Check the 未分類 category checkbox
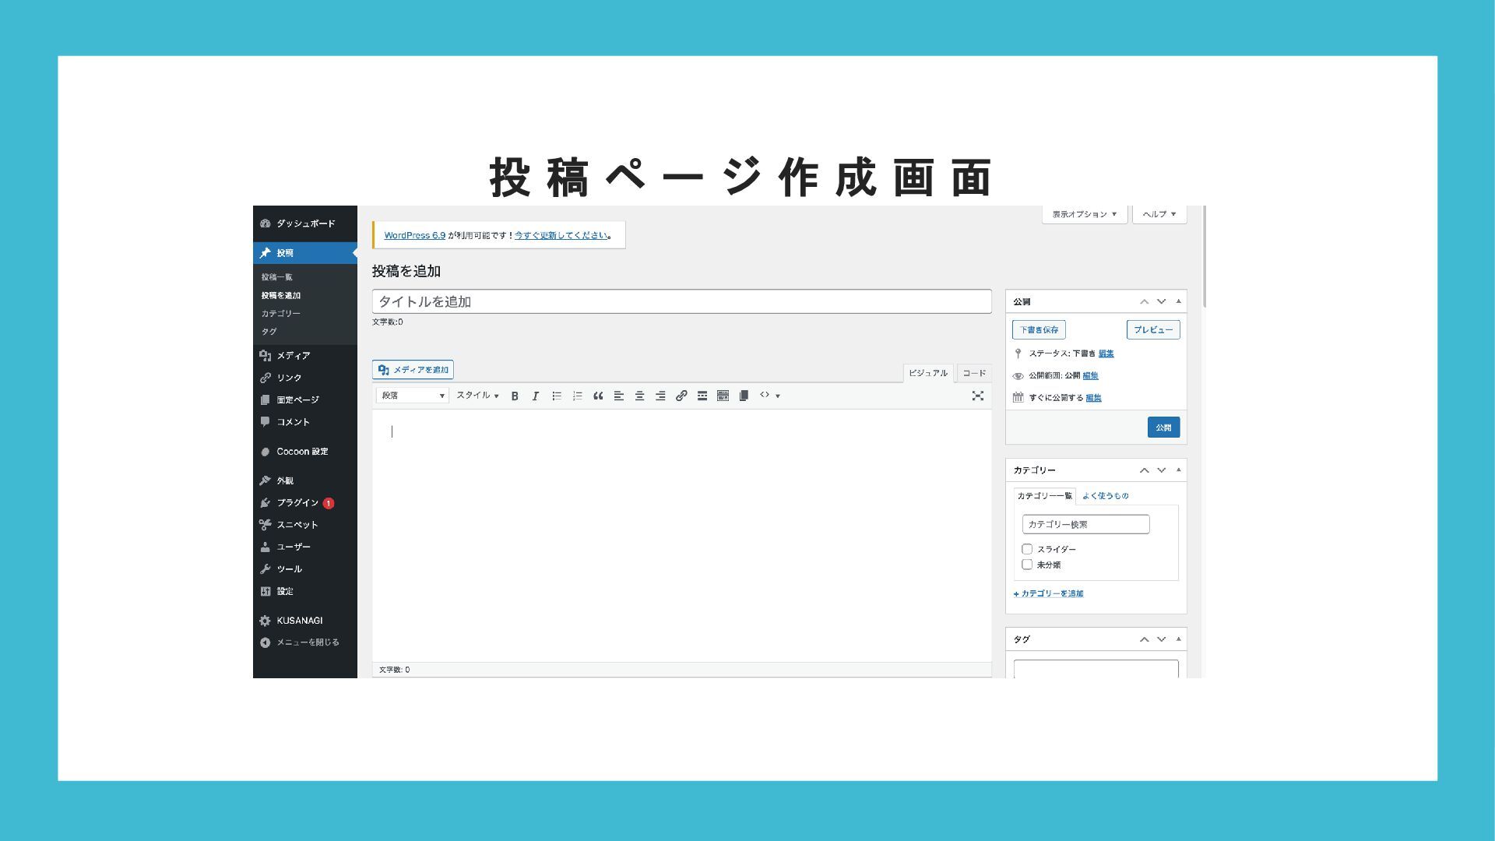Viewport: 1495px width, 841px height. coord(1027,565)
